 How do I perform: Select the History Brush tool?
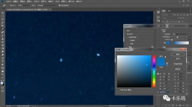click(x=2, y=42)
